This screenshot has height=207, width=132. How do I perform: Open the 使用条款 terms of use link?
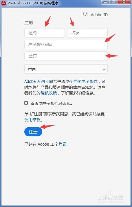point(32,120)
